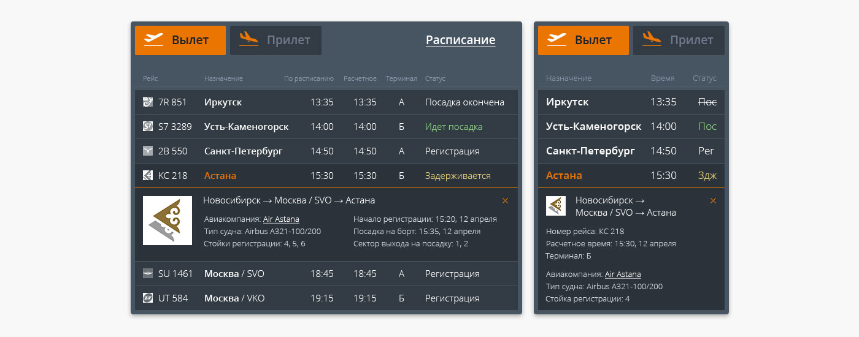Image resolution: width=859 pixels, height=337 pixels.
Task: Click the S7 3289 airline logo icon
Action: click(148, 127)
